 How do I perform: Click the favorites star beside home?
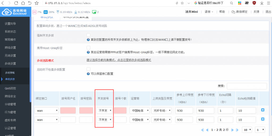click(36, 3)
